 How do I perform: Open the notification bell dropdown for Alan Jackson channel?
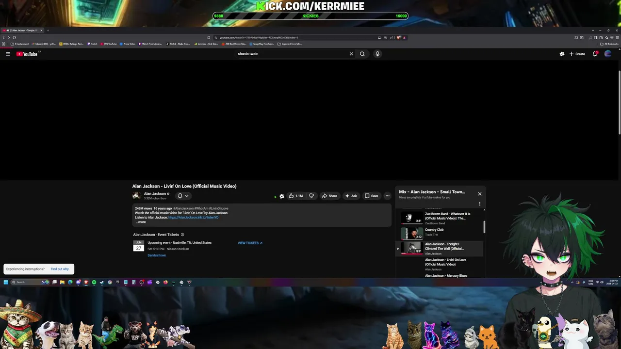[x=183, y=196]
